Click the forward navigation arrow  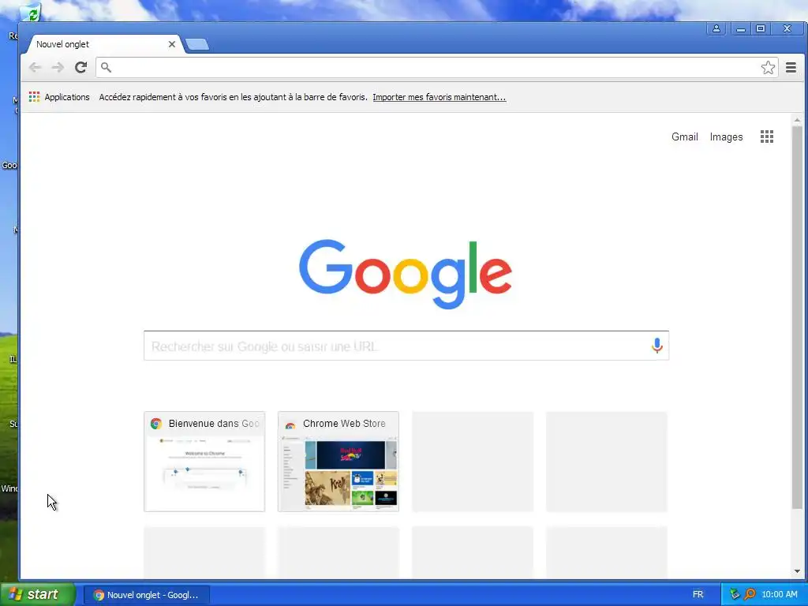[58, 67]
